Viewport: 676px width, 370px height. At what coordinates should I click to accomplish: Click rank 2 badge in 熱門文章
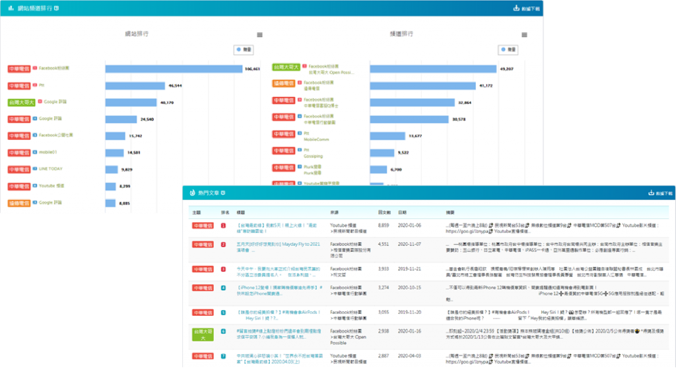click(223, 244)
